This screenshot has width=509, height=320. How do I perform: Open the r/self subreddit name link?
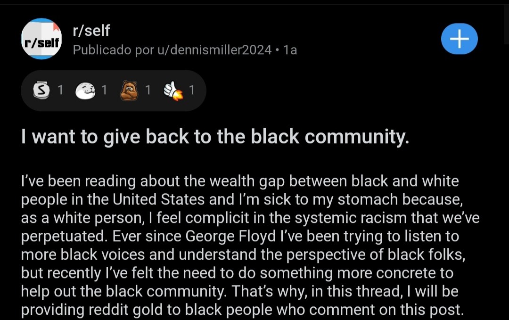coord(91,31)
